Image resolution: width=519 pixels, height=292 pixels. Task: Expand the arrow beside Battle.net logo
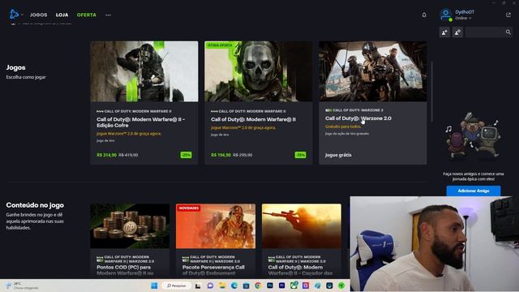pos(22,15)
